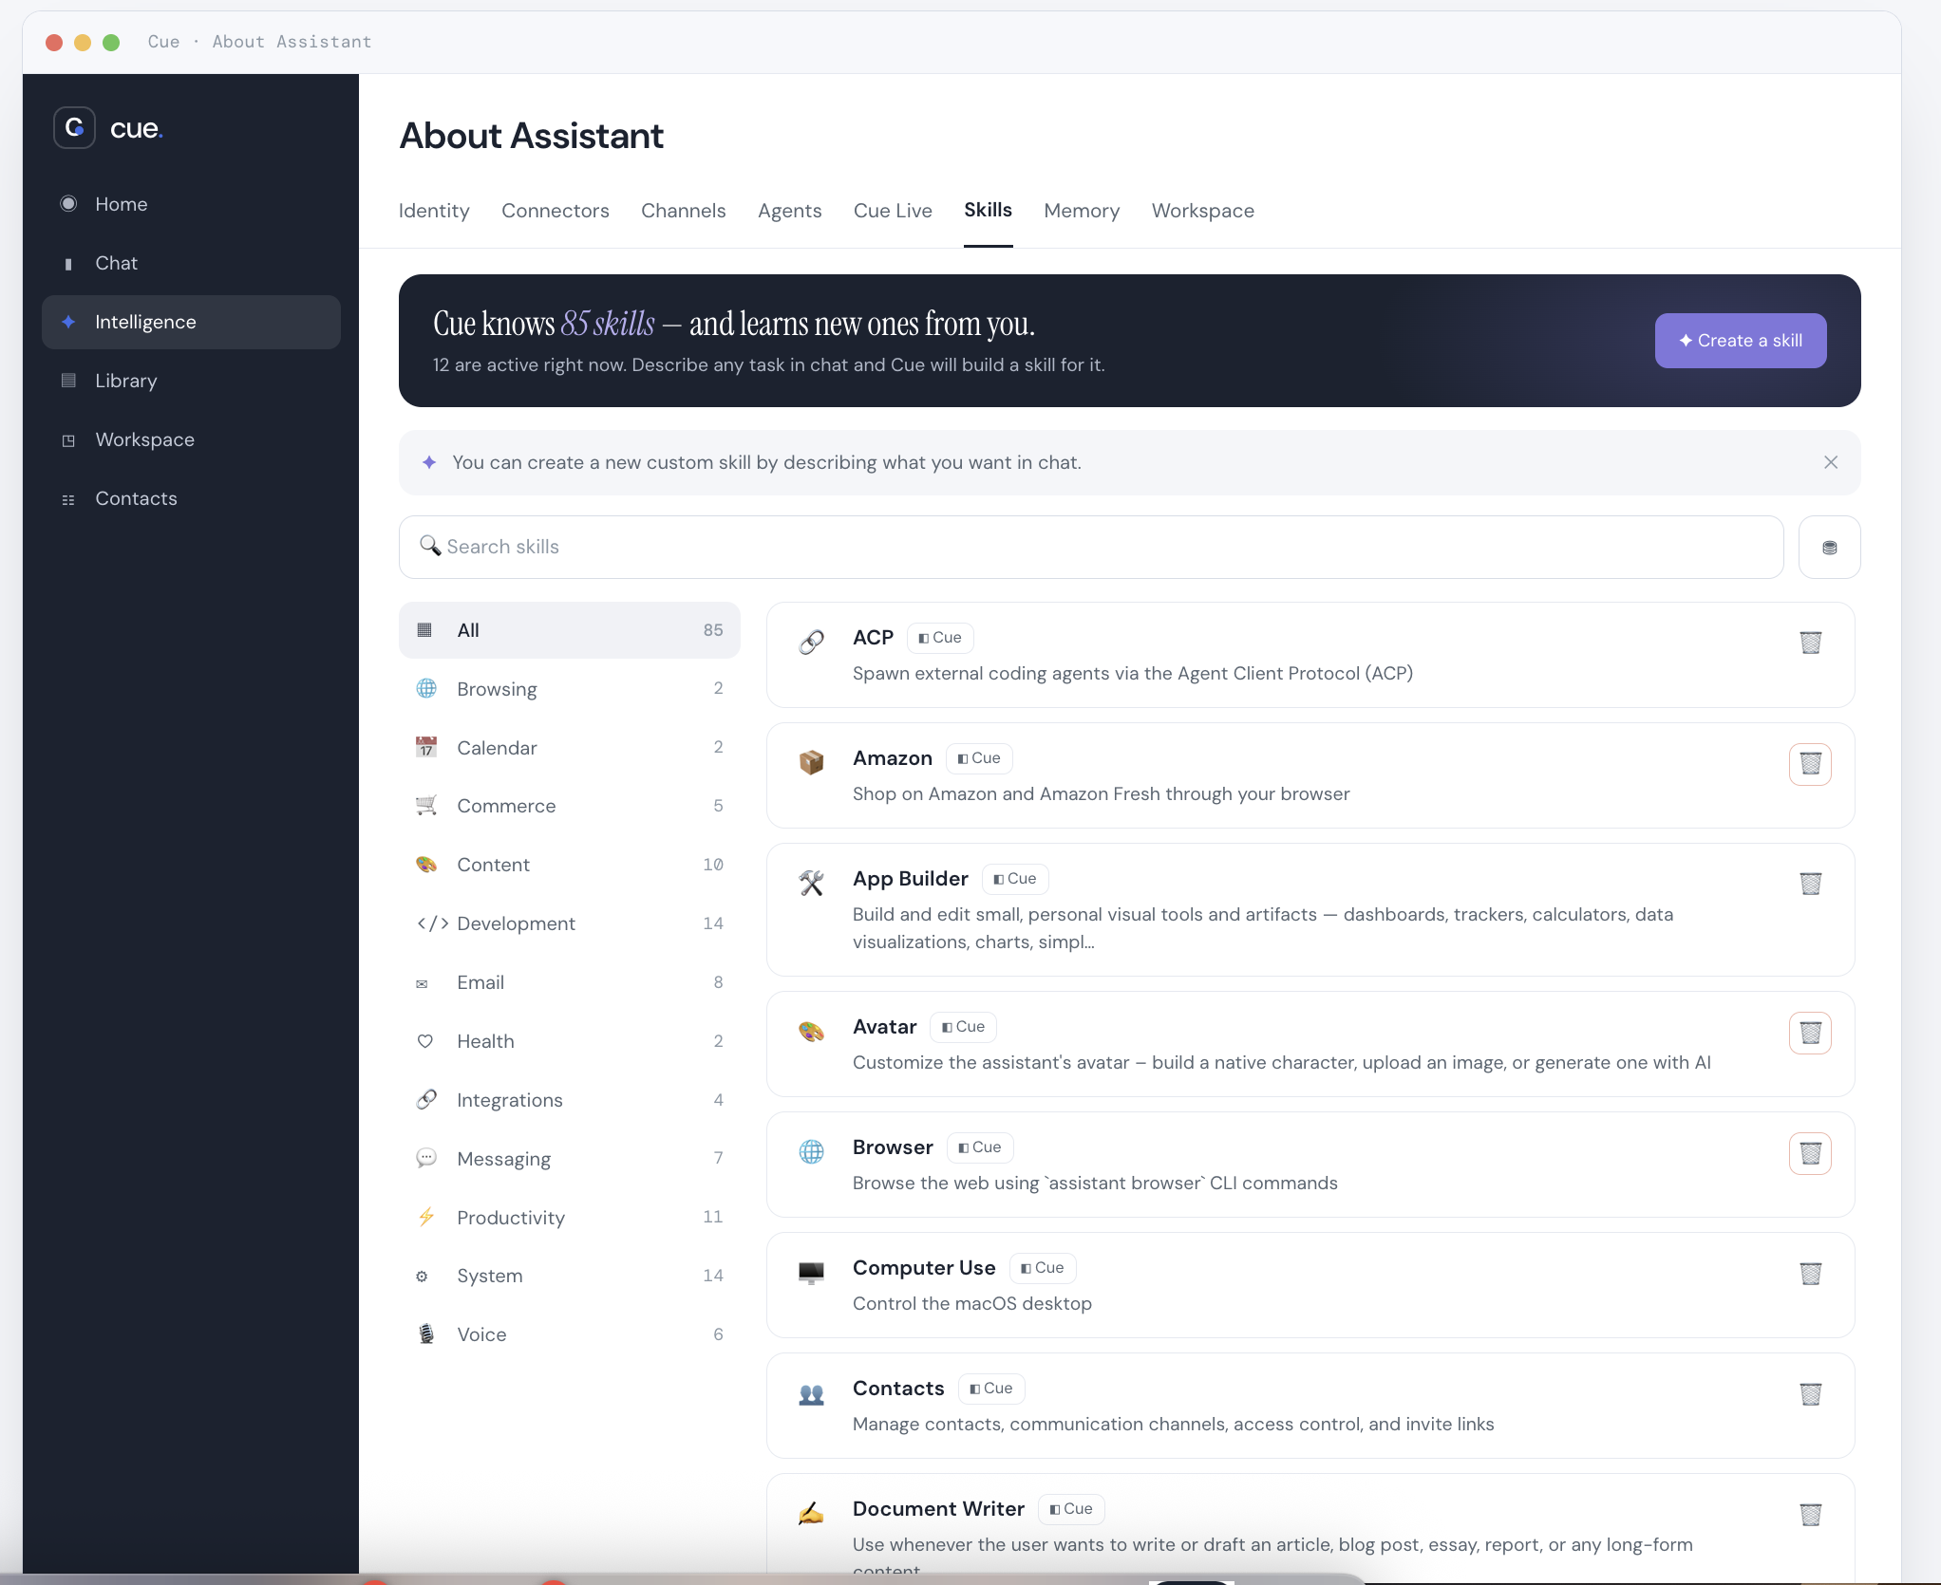Click the App Builder hammer and wrench icon

[811, 883]
